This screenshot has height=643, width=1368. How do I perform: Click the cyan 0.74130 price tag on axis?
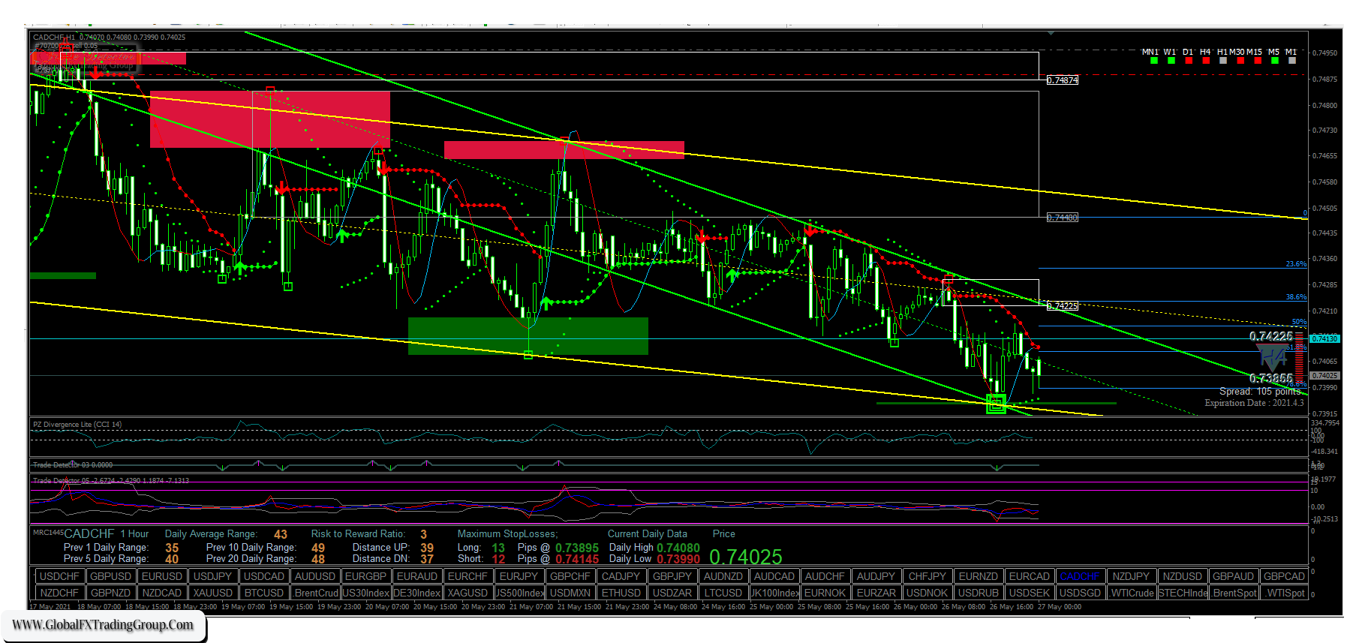[1324, 339]
